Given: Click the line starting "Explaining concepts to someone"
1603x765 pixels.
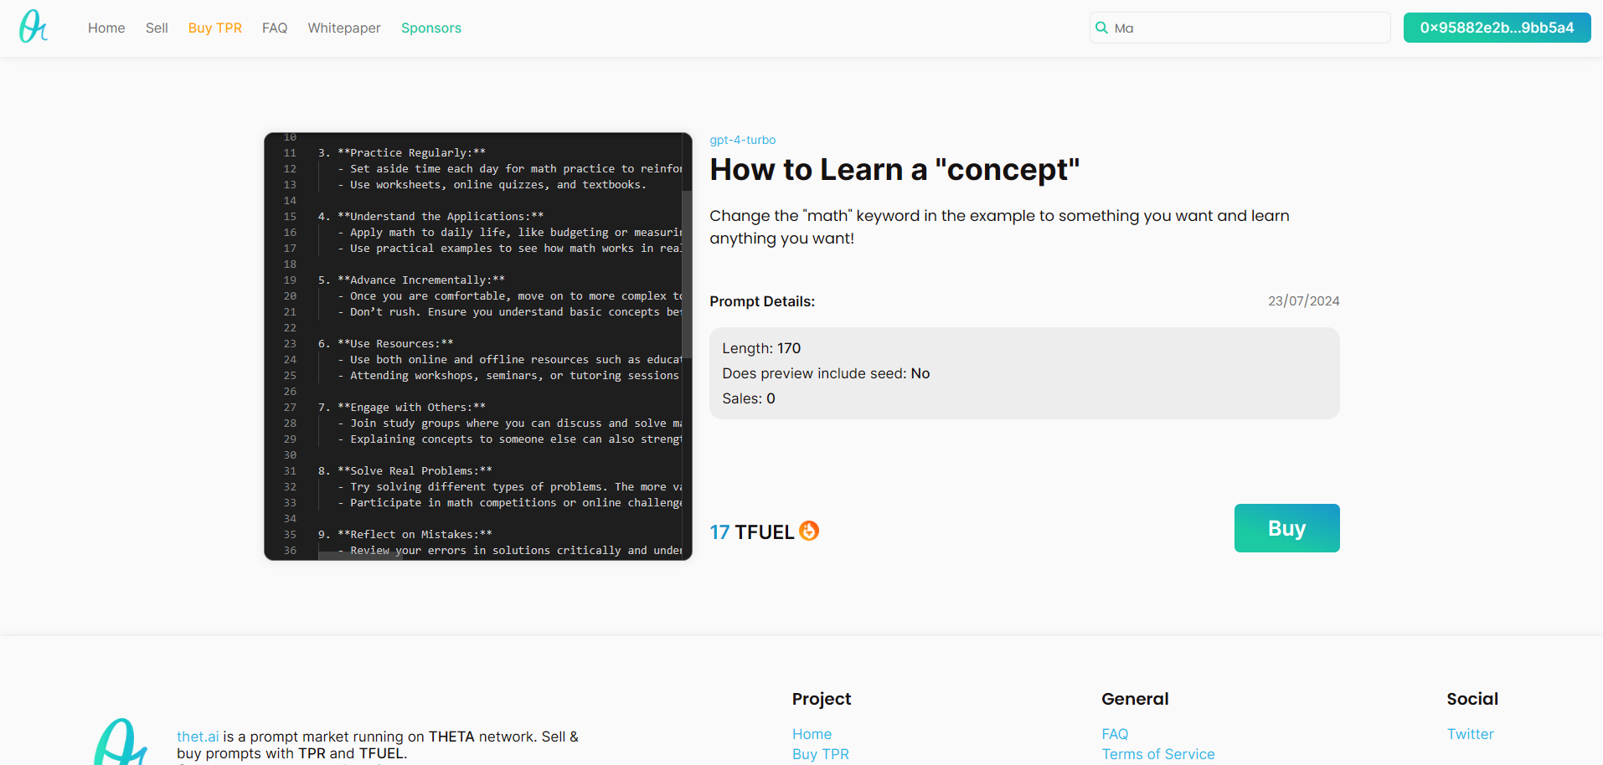Looking at the screenshot, I should point(510,439).
